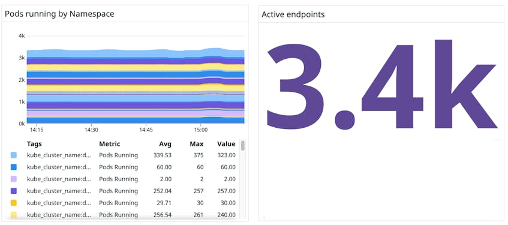This screenshot has width=508, height=225.
Task: Click the light blue legend swatch with average 339.53
Action: coord(14,155)
